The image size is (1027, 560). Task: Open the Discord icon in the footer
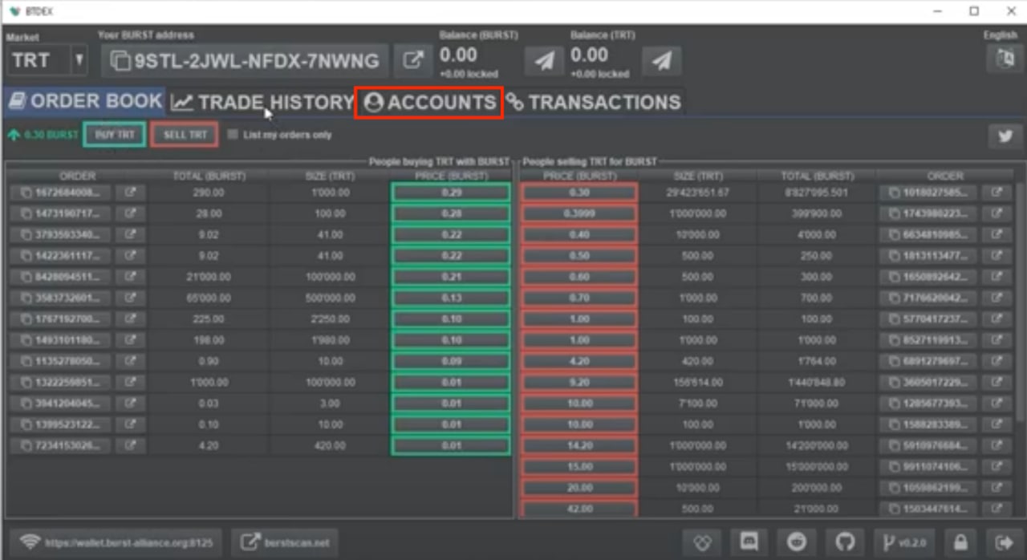pos(750,542)
